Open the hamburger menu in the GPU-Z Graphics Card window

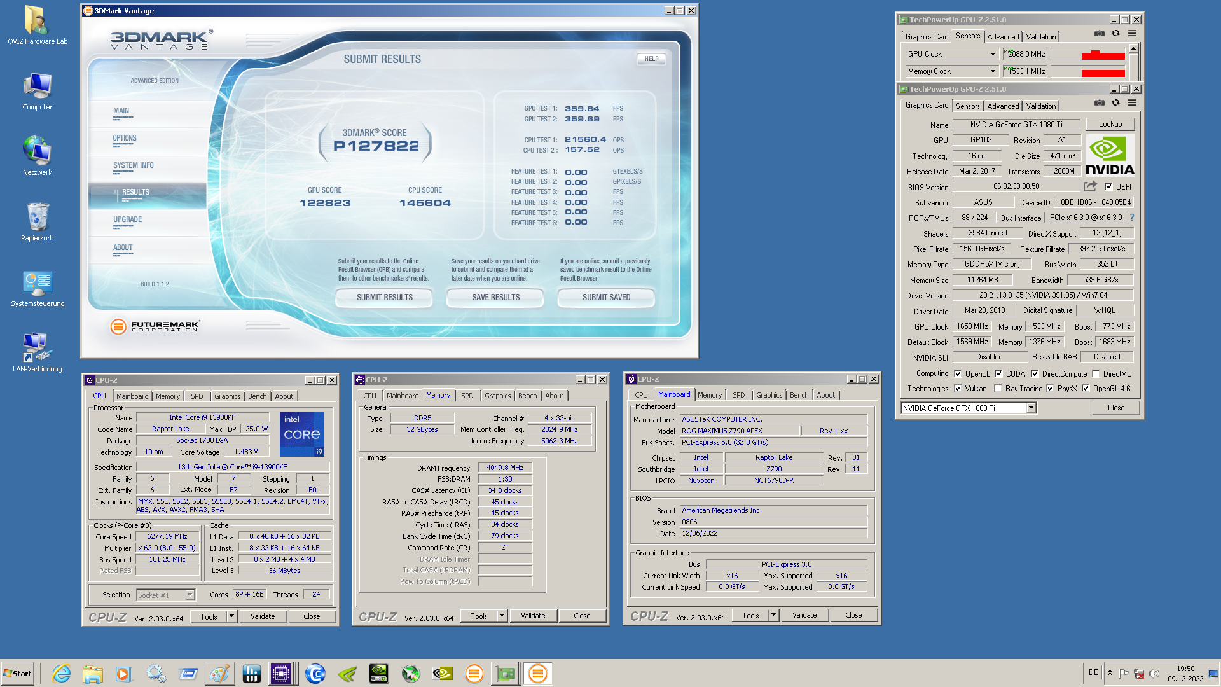coord(1132,103)
